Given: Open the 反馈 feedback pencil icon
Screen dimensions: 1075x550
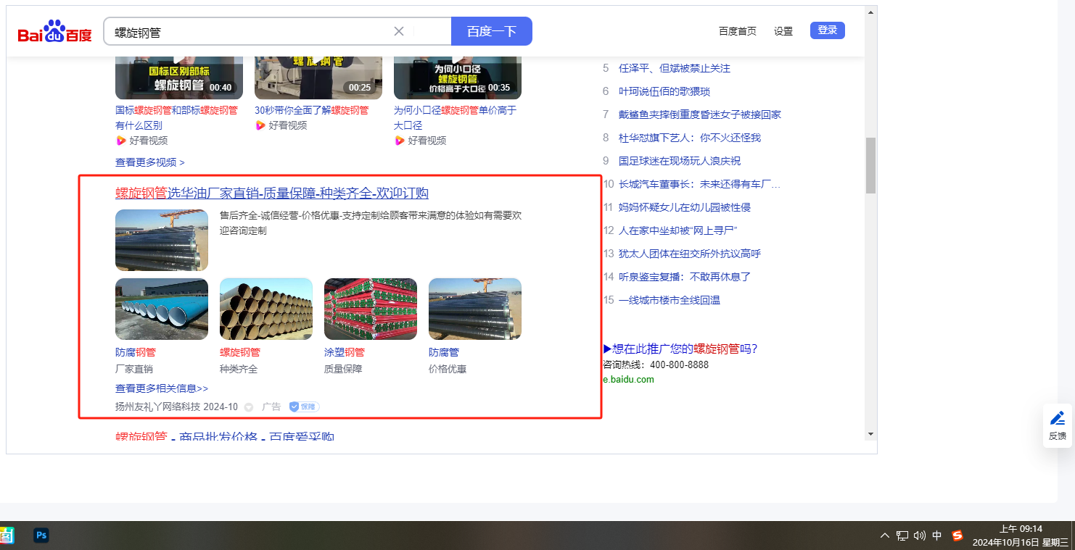Looking at the screenshot, I should pos(1058,419).
